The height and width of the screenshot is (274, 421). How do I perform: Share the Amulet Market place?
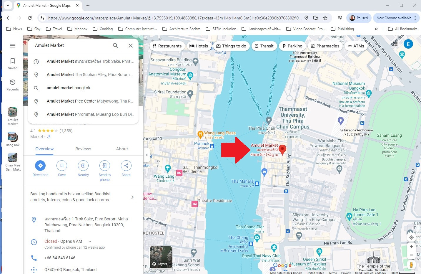[x=126, y=169]
